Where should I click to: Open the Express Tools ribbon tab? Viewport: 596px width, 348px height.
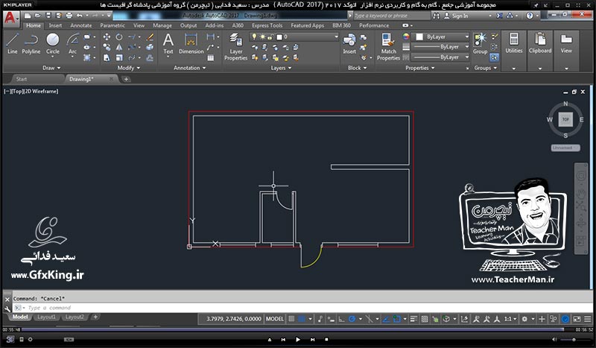click(267, 25)
